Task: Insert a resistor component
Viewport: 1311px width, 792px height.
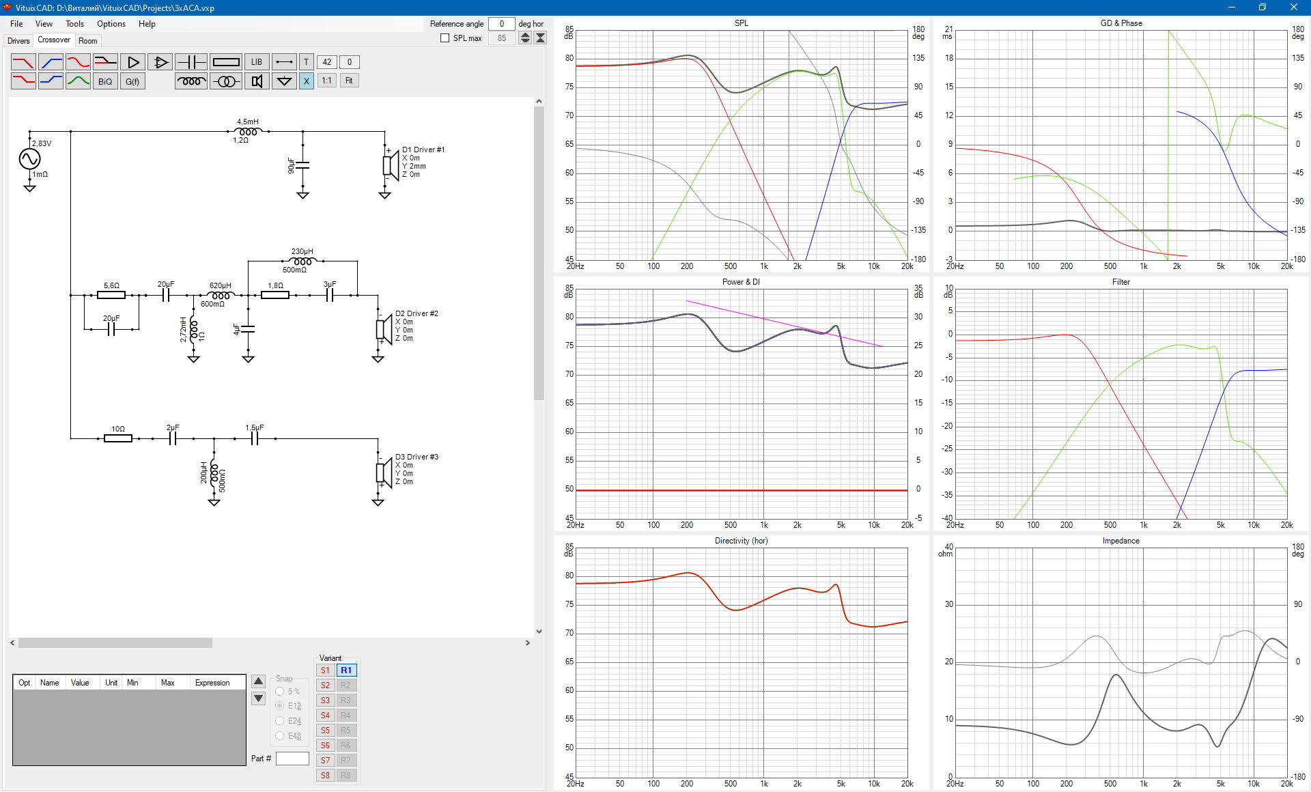Action: point(226,62)
